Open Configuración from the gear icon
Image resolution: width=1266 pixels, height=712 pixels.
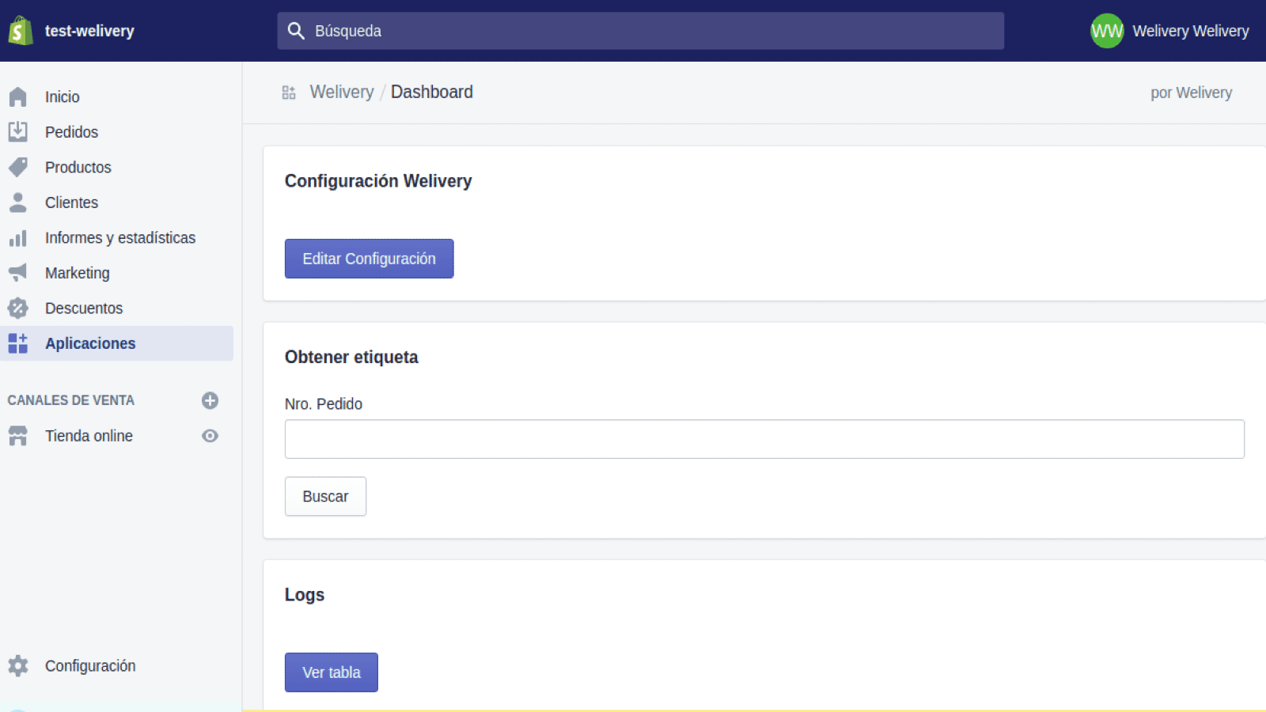(x=17, y=665)
